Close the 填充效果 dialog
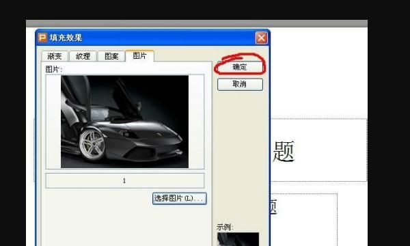Screen dimensions: 410x246 point(261,38)
